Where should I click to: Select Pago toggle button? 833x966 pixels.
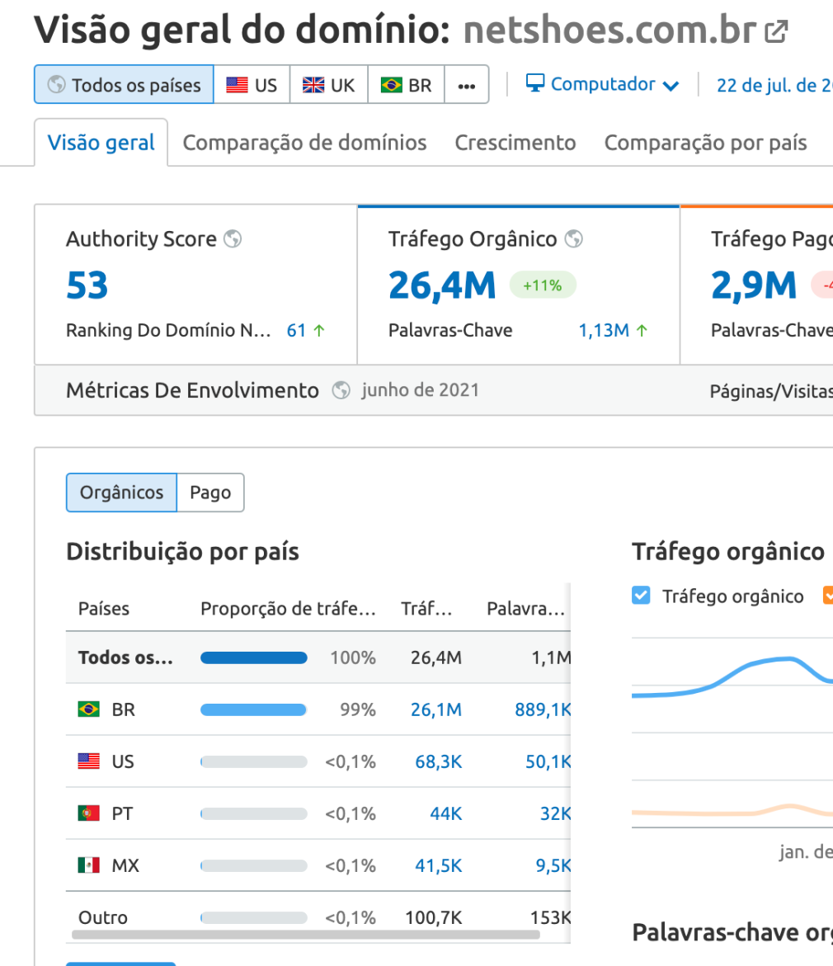[x=210, y=492]
